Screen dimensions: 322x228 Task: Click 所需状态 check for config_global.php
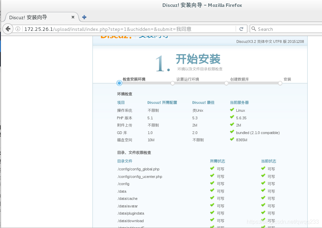212,168
